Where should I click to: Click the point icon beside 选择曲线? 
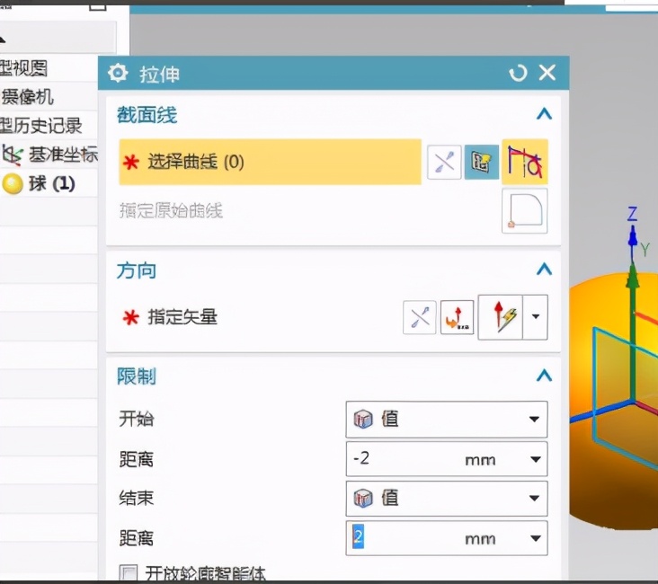444,162
